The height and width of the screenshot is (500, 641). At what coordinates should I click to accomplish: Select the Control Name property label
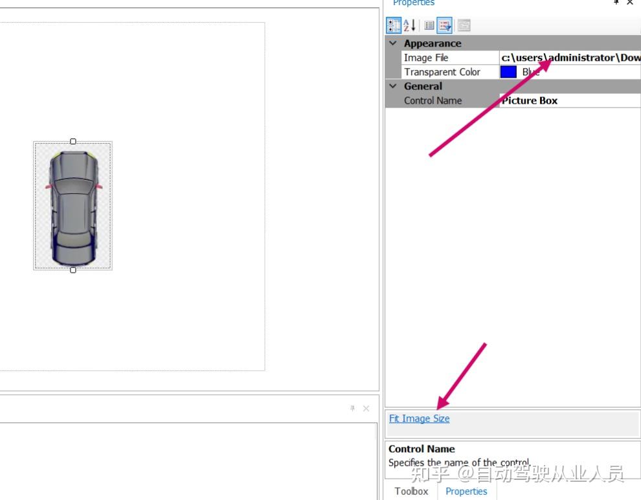pyautogui.click(x=433, y=100)
